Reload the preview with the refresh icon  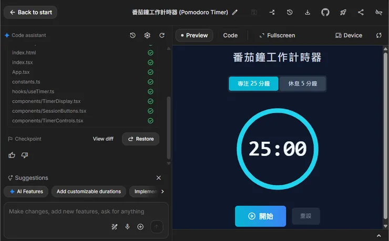378,35
